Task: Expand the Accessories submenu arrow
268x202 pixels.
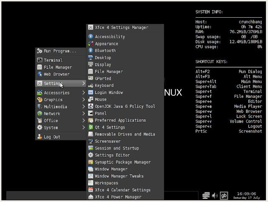Action: [83, 92]
